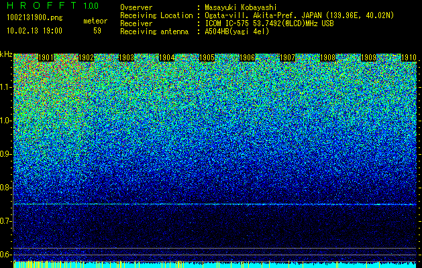Viewport: 422px width, 268px height.
Task: Click the 1.1 frequency axis label
Action: 5,87
